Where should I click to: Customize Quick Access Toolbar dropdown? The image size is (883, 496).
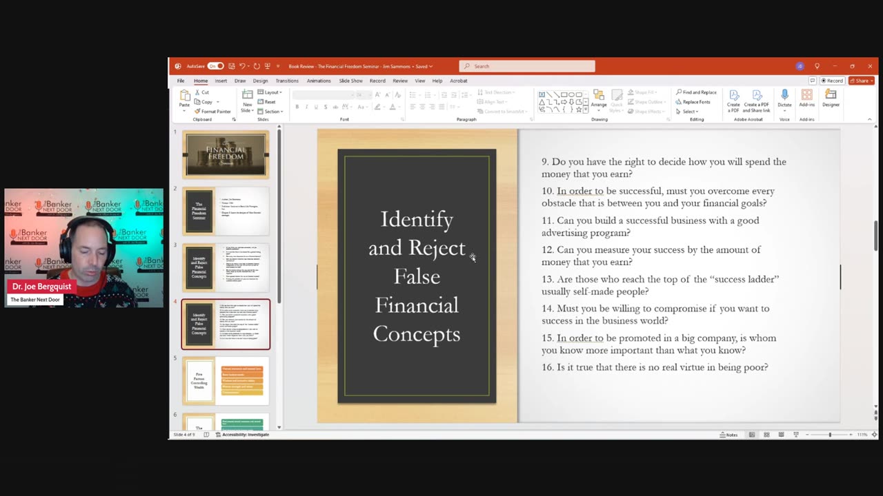click(278, 66)
